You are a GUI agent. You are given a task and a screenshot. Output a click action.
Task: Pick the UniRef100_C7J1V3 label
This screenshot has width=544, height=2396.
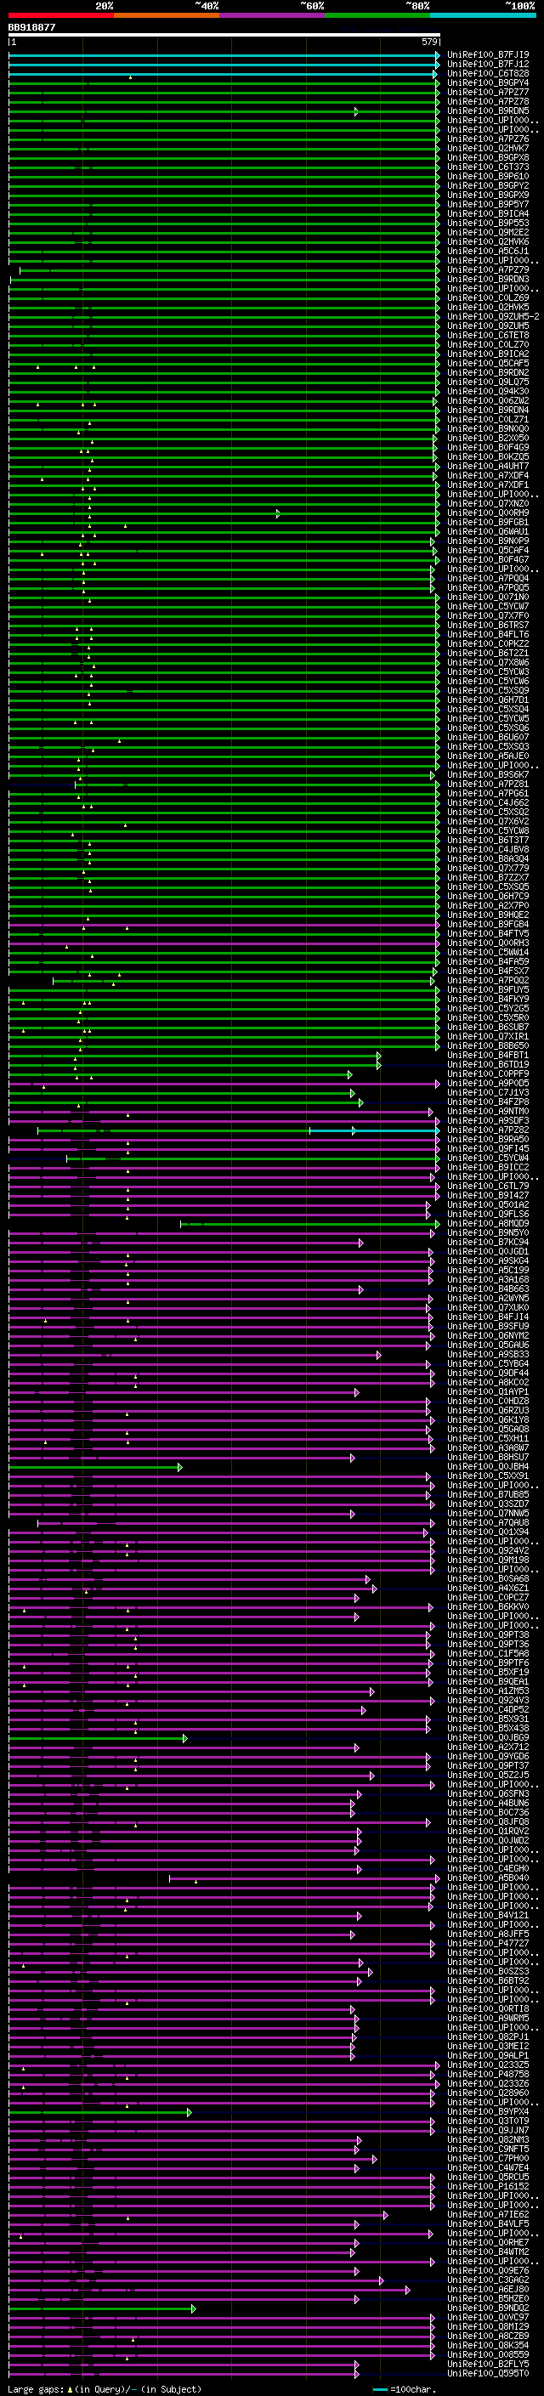coord(488,1092)
